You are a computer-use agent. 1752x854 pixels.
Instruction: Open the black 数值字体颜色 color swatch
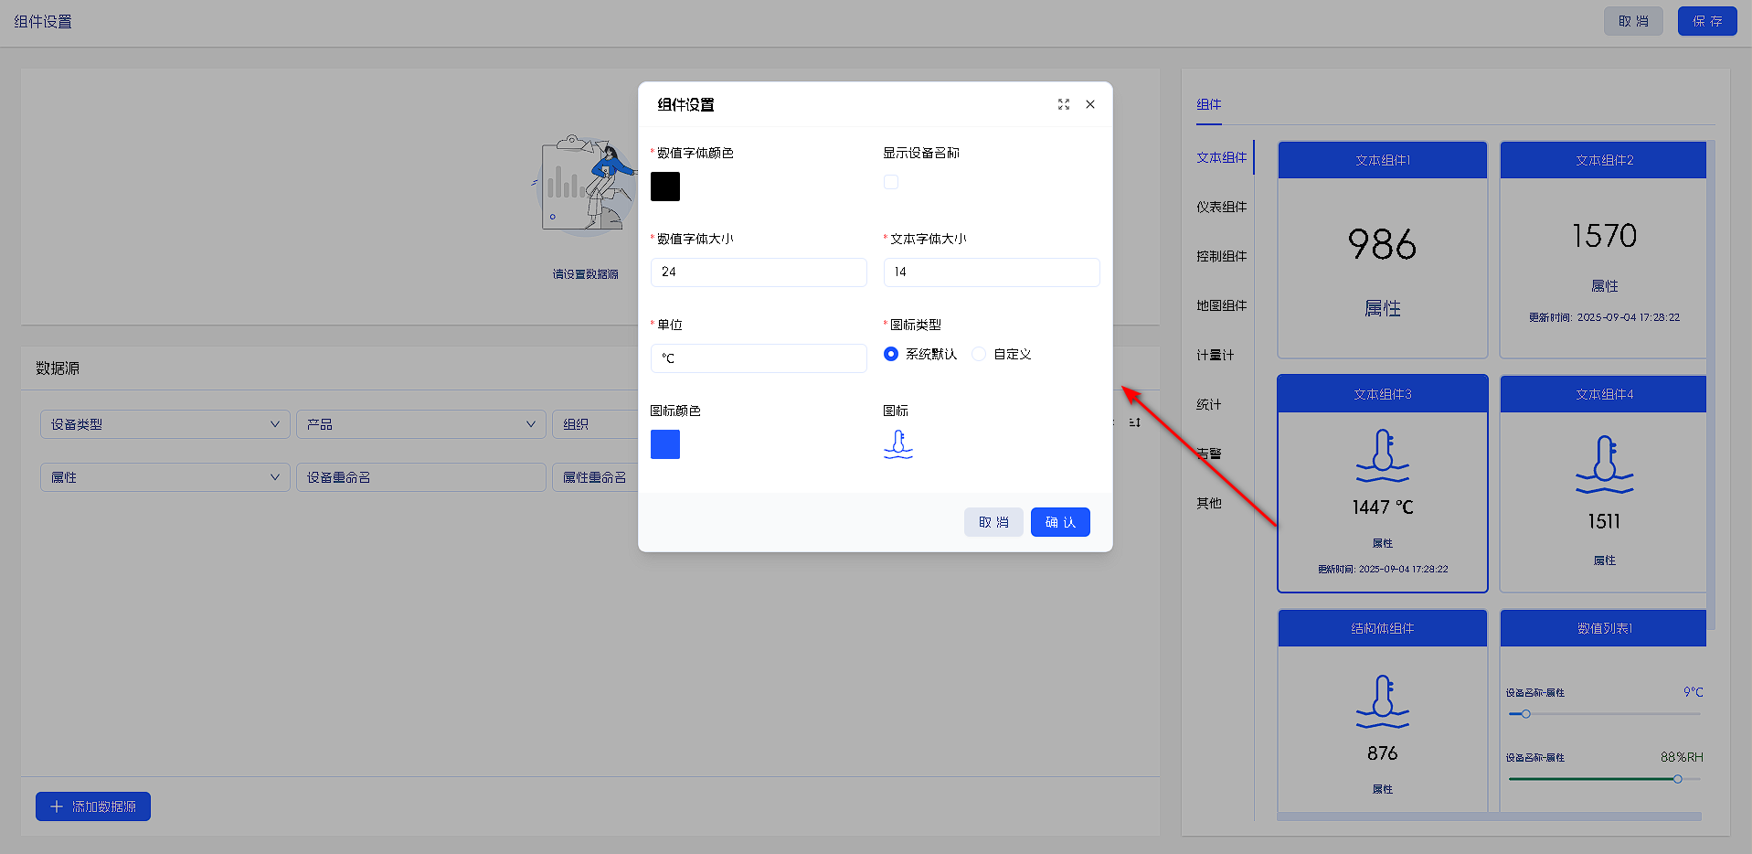point(665,187)
